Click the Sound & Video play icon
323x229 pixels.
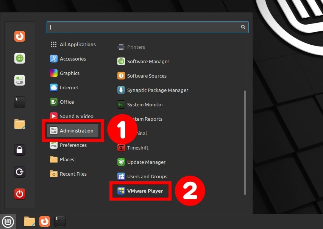click(54, 116)
